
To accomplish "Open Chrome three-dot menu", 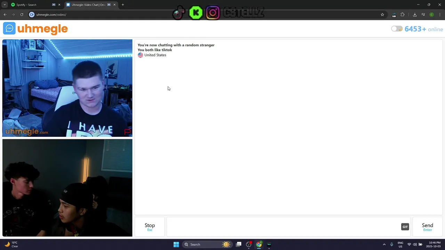I will click(x=440, y=15).
